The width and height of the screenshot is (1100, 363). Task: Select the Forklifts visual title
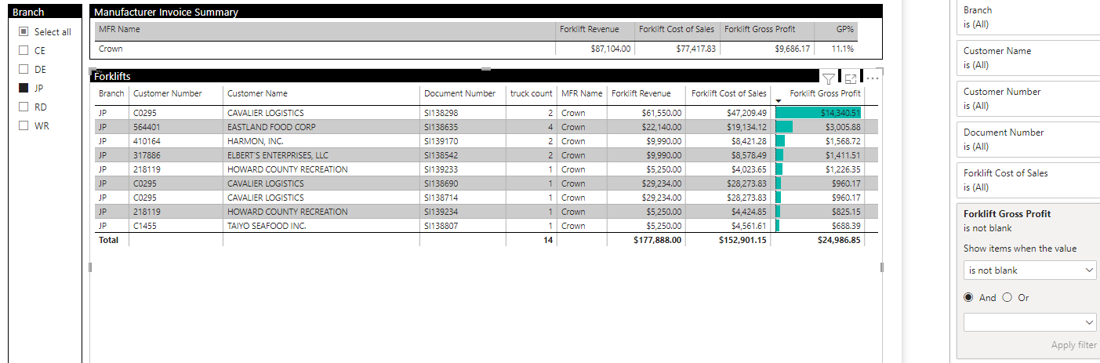click(x=112, y=76)
